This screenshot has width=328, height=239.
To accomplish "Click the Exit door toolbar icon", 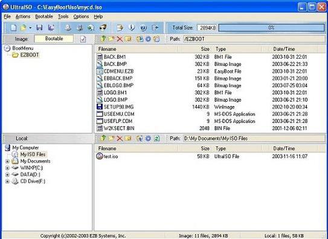I will click(x=155, y=28).
